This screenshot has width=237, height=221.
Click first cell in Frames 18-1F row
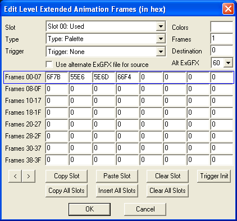pos(57,112)
